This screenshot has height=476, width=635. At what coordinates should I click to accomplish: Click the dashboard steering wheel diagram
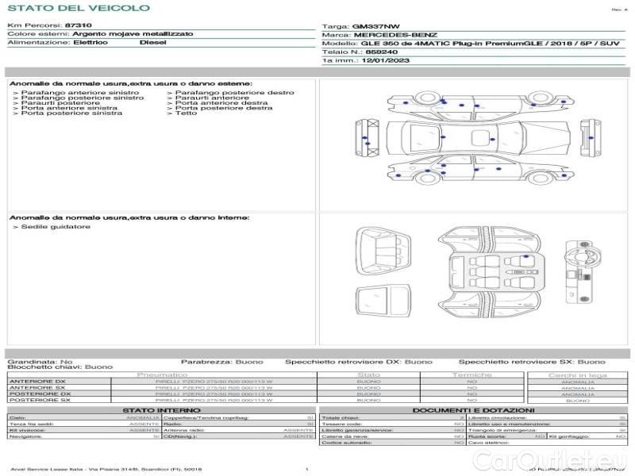click(583, 271)
